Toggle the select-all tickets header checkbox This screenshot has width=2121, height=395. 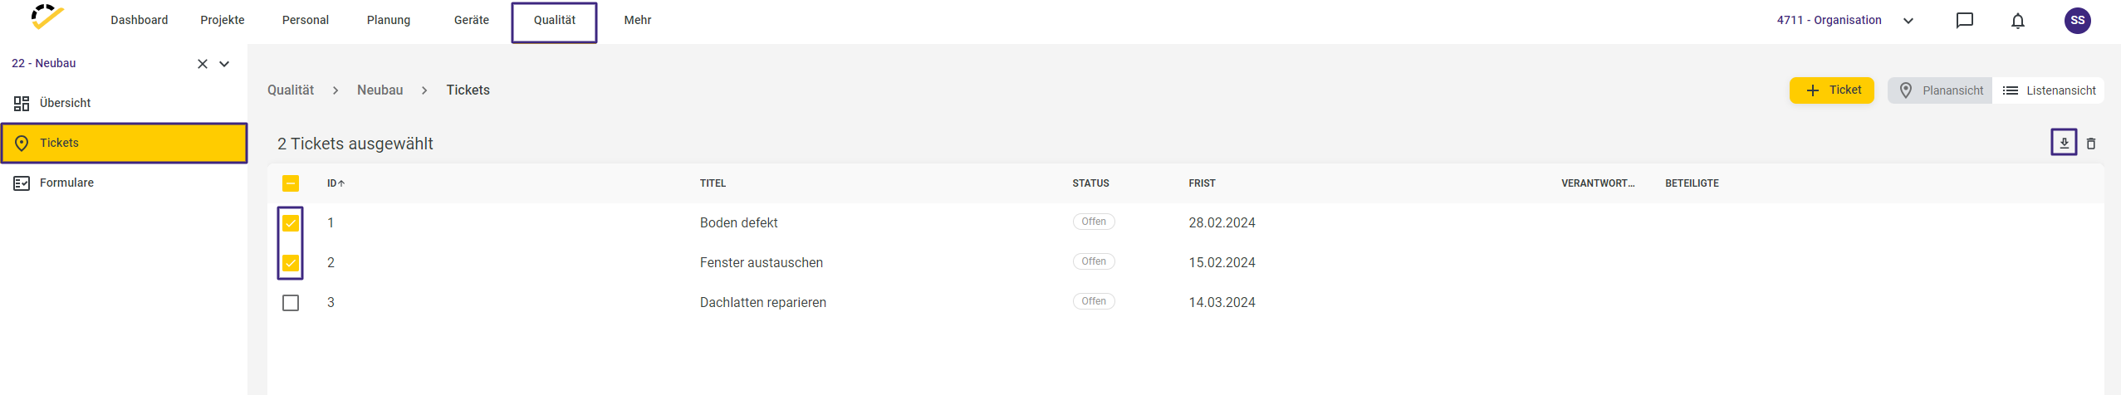click(x=291, y=183)
